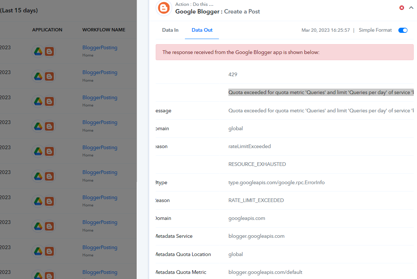Viewport: 417px width, 279px height.
Task: Open the sixth BloggerPosting workflow link
Action: (100, 172)
